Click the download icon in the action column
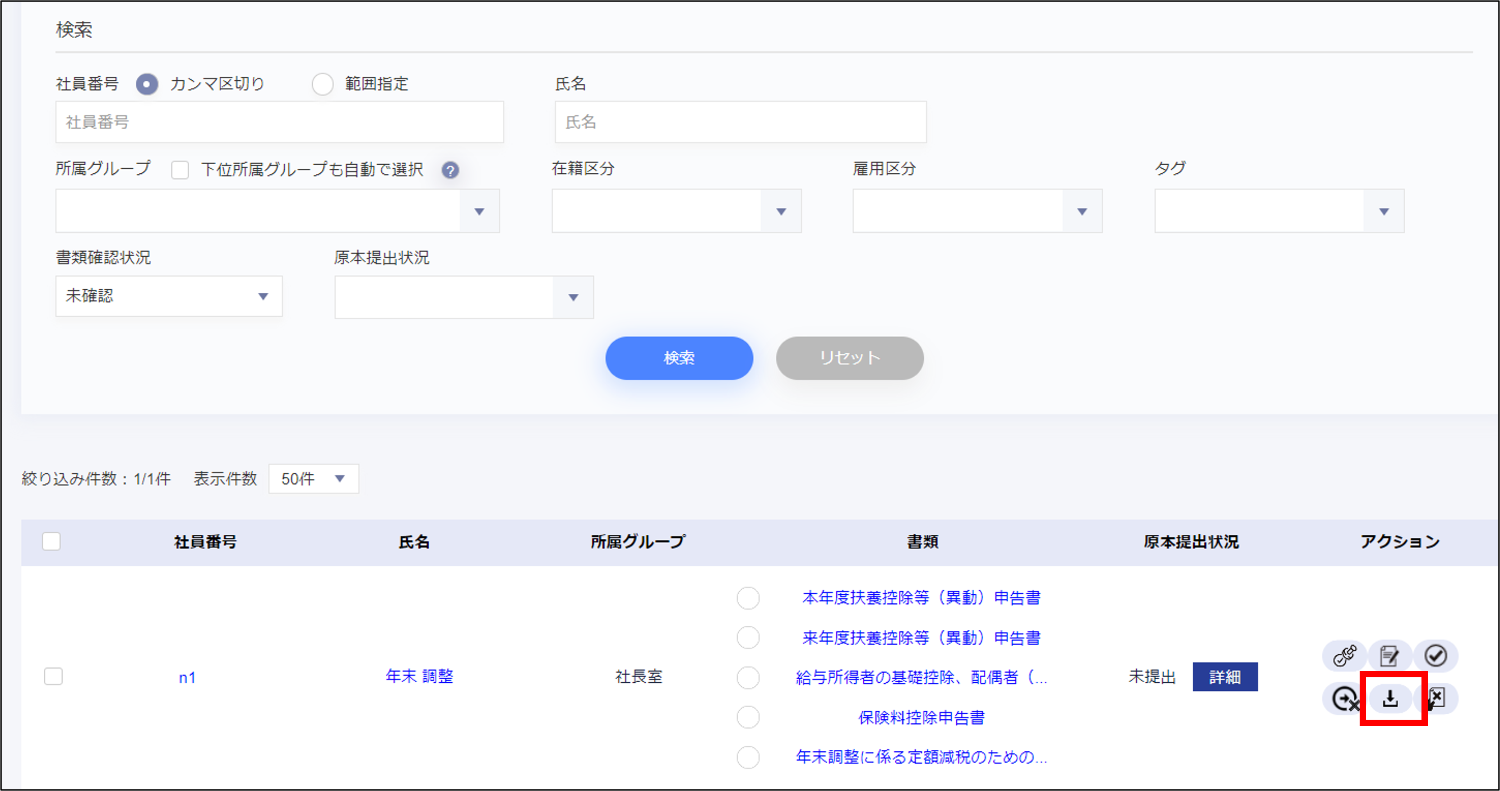Image resolution: width=1500 pixels, height=791 pixels. [1390, 698]
